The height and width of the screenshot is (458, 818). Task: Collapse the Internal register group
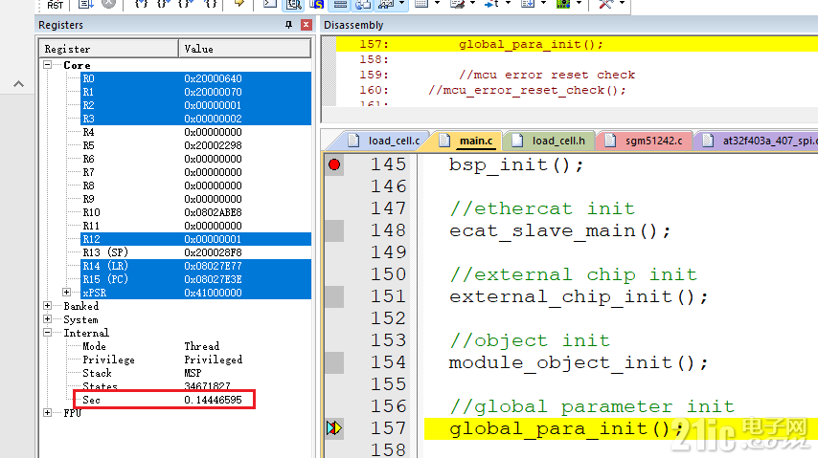(48, 333)
